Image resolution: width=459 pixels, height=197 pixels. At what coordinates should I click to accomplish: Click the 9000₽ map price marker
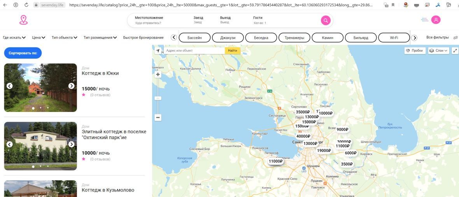click(x=342, y=129)
